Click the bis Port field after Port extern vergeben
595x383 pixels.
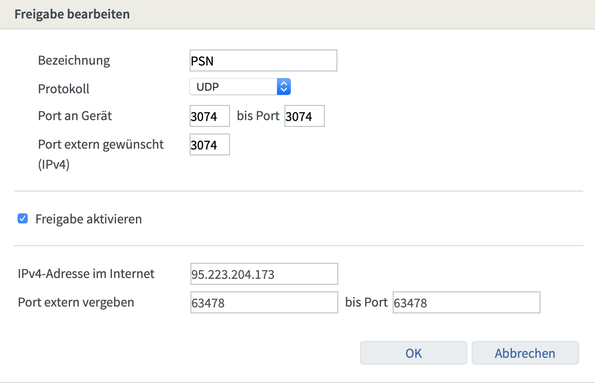click(x=466, y=303)
